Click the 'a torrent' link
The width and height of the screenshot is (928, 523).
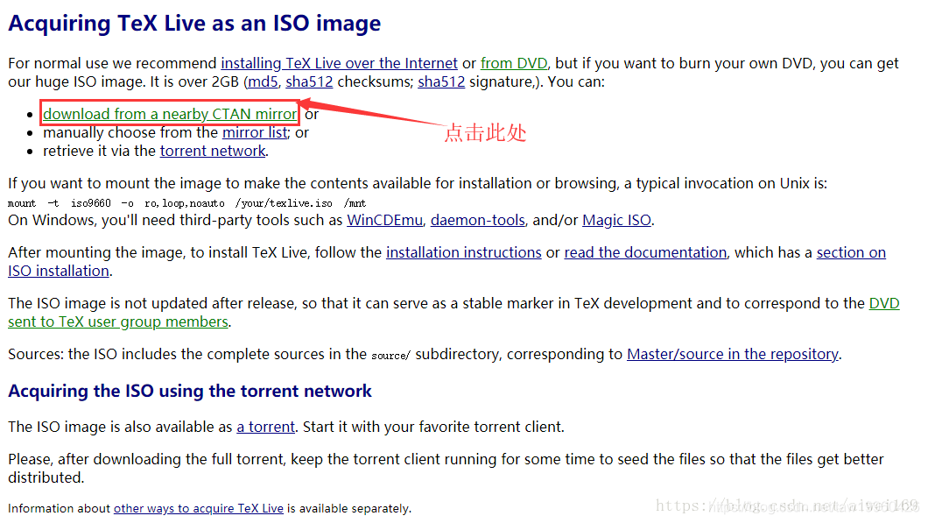click(266, 427)
